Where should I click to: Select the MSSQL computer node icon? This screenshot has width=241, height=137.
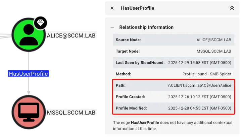(28, 112)
